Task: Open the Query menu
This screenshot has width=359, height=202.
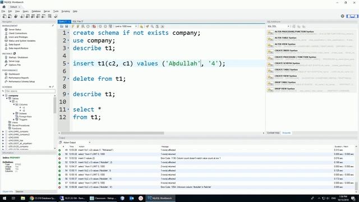Action: coord(26,11)
